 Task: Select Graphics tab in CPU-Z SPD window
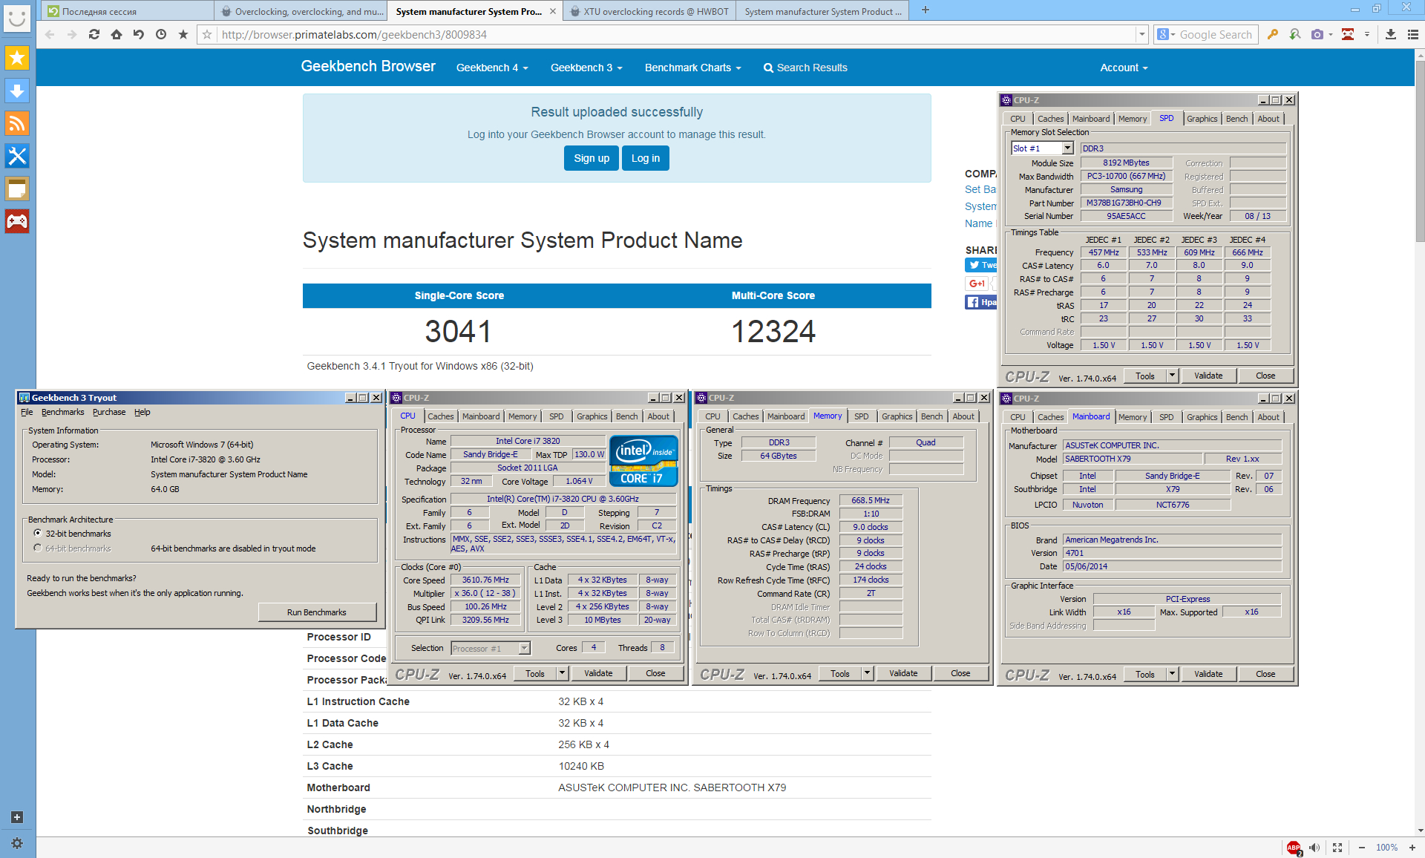click(x=1202, y=119)
